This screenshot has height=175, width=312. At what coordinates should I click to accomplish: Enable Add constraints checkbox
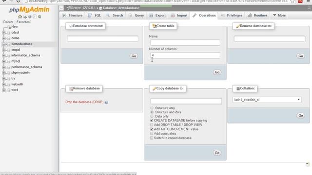[152, 134]
